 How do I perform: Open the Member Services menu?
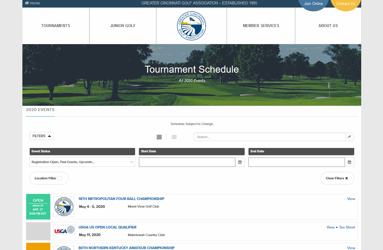coord(261,26)
